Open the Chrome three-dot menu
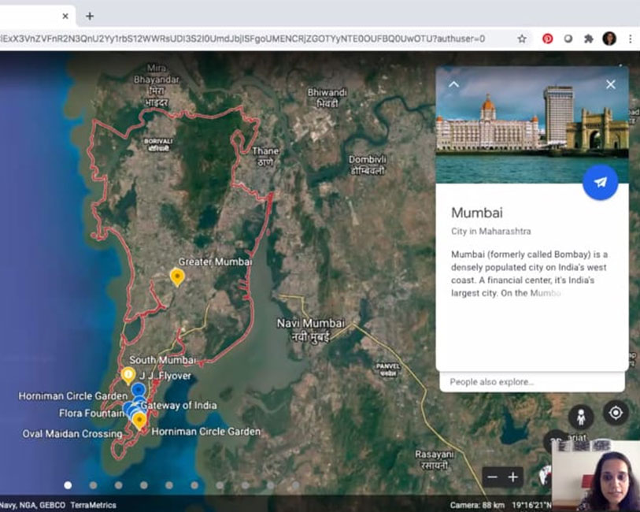Image resolution: width=640 pixels, height=512 pixels. [x=631, y=39]
